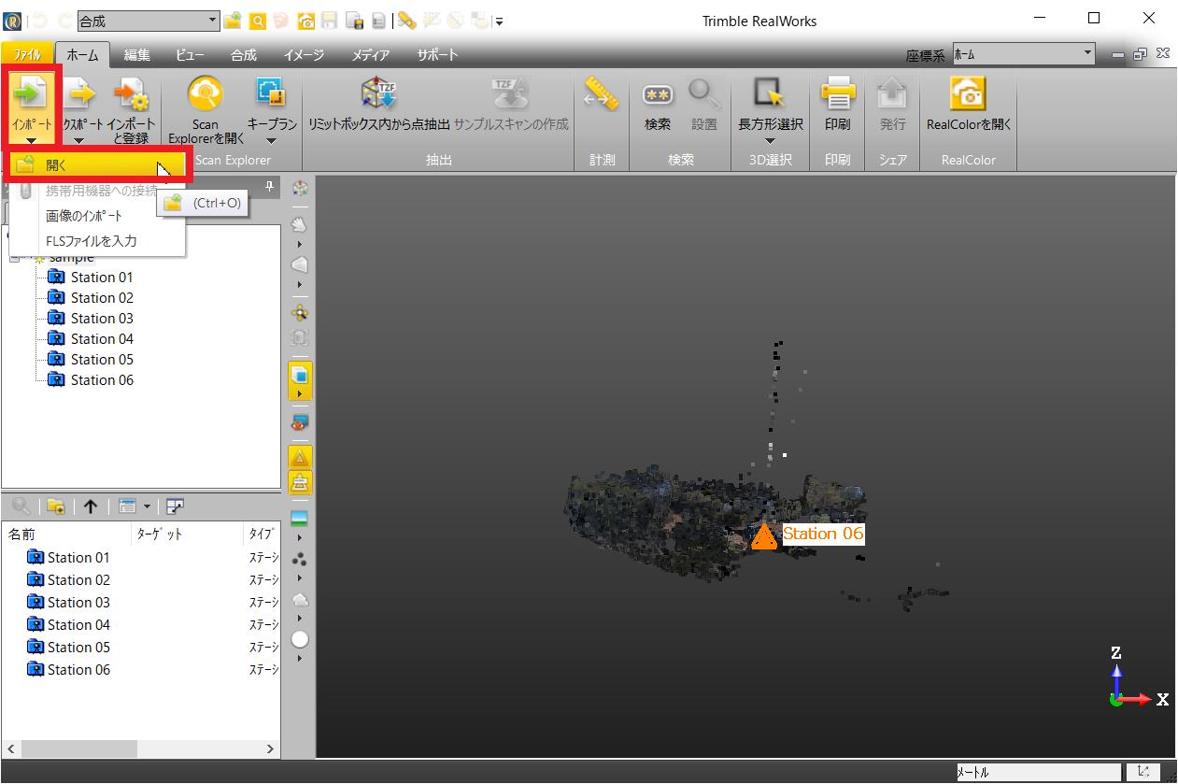Toggle the red glasses stereo view icon
Viewport: 1178px width, 784px height.
click(300, 421)
